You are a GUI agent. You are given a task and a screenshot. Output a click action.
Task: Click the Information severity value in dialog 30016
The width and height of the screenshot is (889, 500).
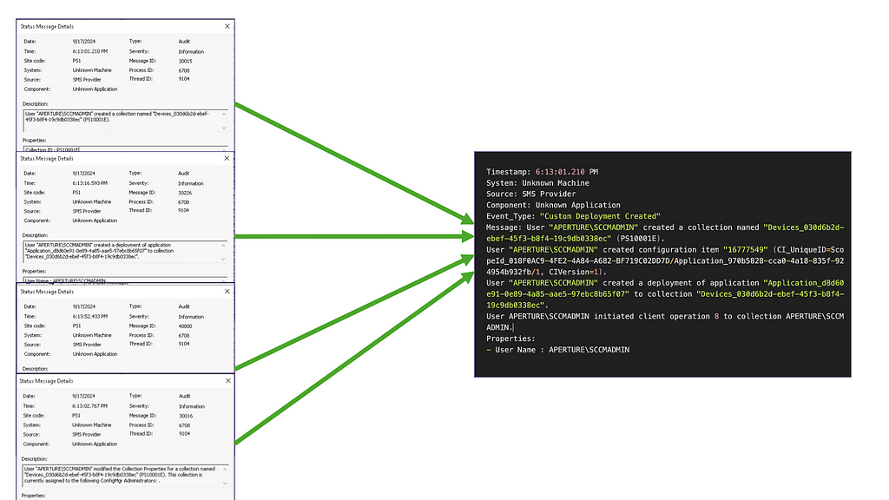click(192, 406)
